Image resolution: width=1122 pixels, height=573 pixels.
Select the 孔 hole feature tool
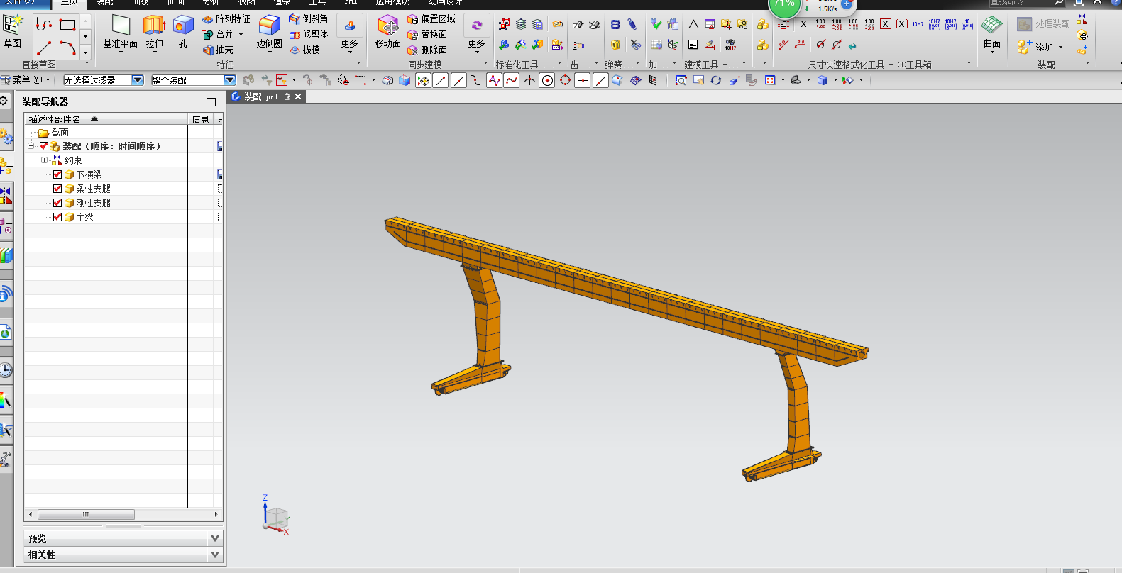pyautogui.click(x=183, y=33)
